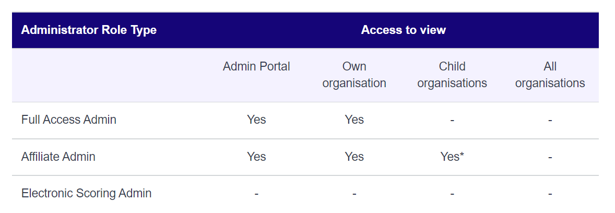This screenshot has height=213, width=615.
Task: Click the Electronic Scoring Admin row label
Action: point(86,193)
